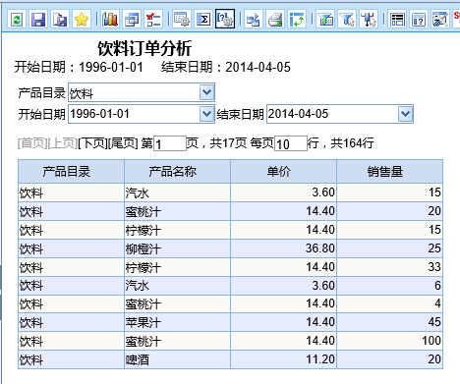460x384 pixels.
Task: Click the sales quantity cell 45
Action: pos(389,322)
